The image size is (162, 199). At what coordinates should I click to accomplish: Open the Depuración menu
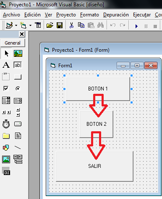coord(116,15)
